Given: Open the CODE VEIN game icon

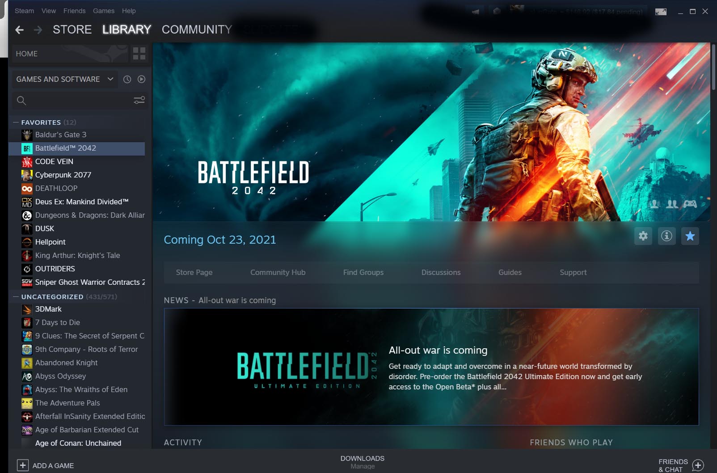Looking at the screenshot, I should (x=27, y=161).
